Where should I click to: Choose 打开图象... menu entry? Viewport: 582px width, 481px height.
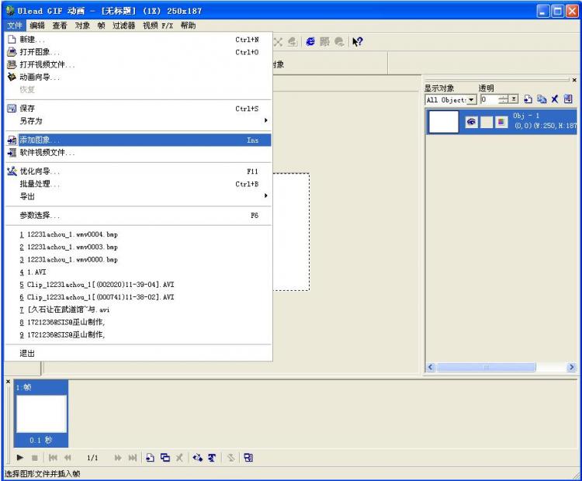click(138, 52)
